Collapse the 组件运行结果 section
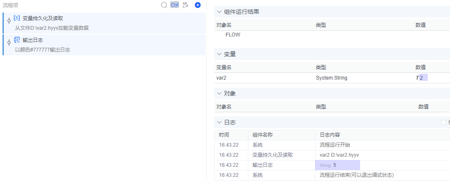The image size is (450, 181). [219, 12]
